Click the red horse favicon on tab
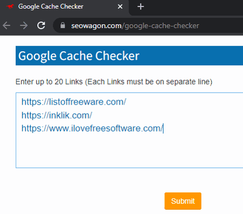243x214 pixels. pos(10,6)
